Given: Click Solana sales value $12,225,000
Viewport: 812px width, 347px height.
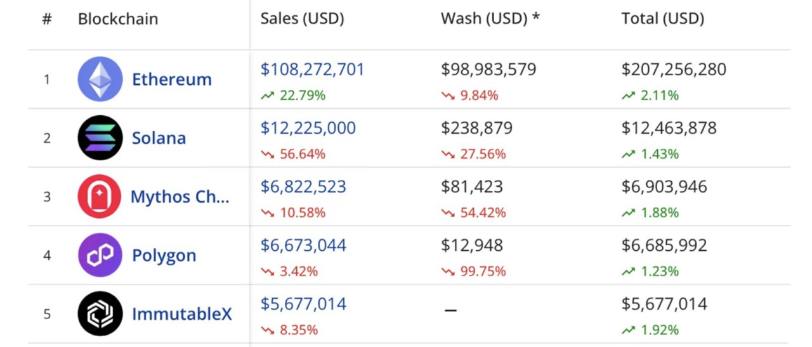Looking at the screenshot, I should (308, 128).
